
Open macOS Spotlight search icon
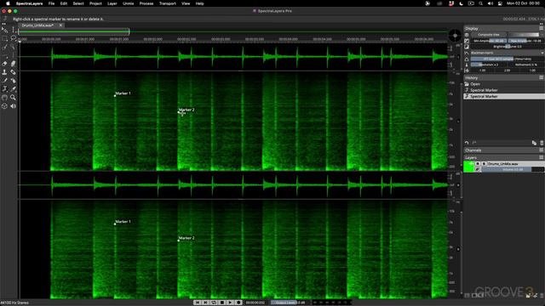(x=480, y=3)
